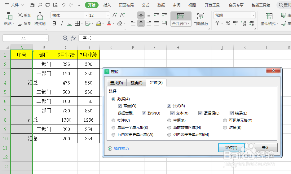Click the 关闭 button in dialog
291x174 pixels.
pos(266,148)
